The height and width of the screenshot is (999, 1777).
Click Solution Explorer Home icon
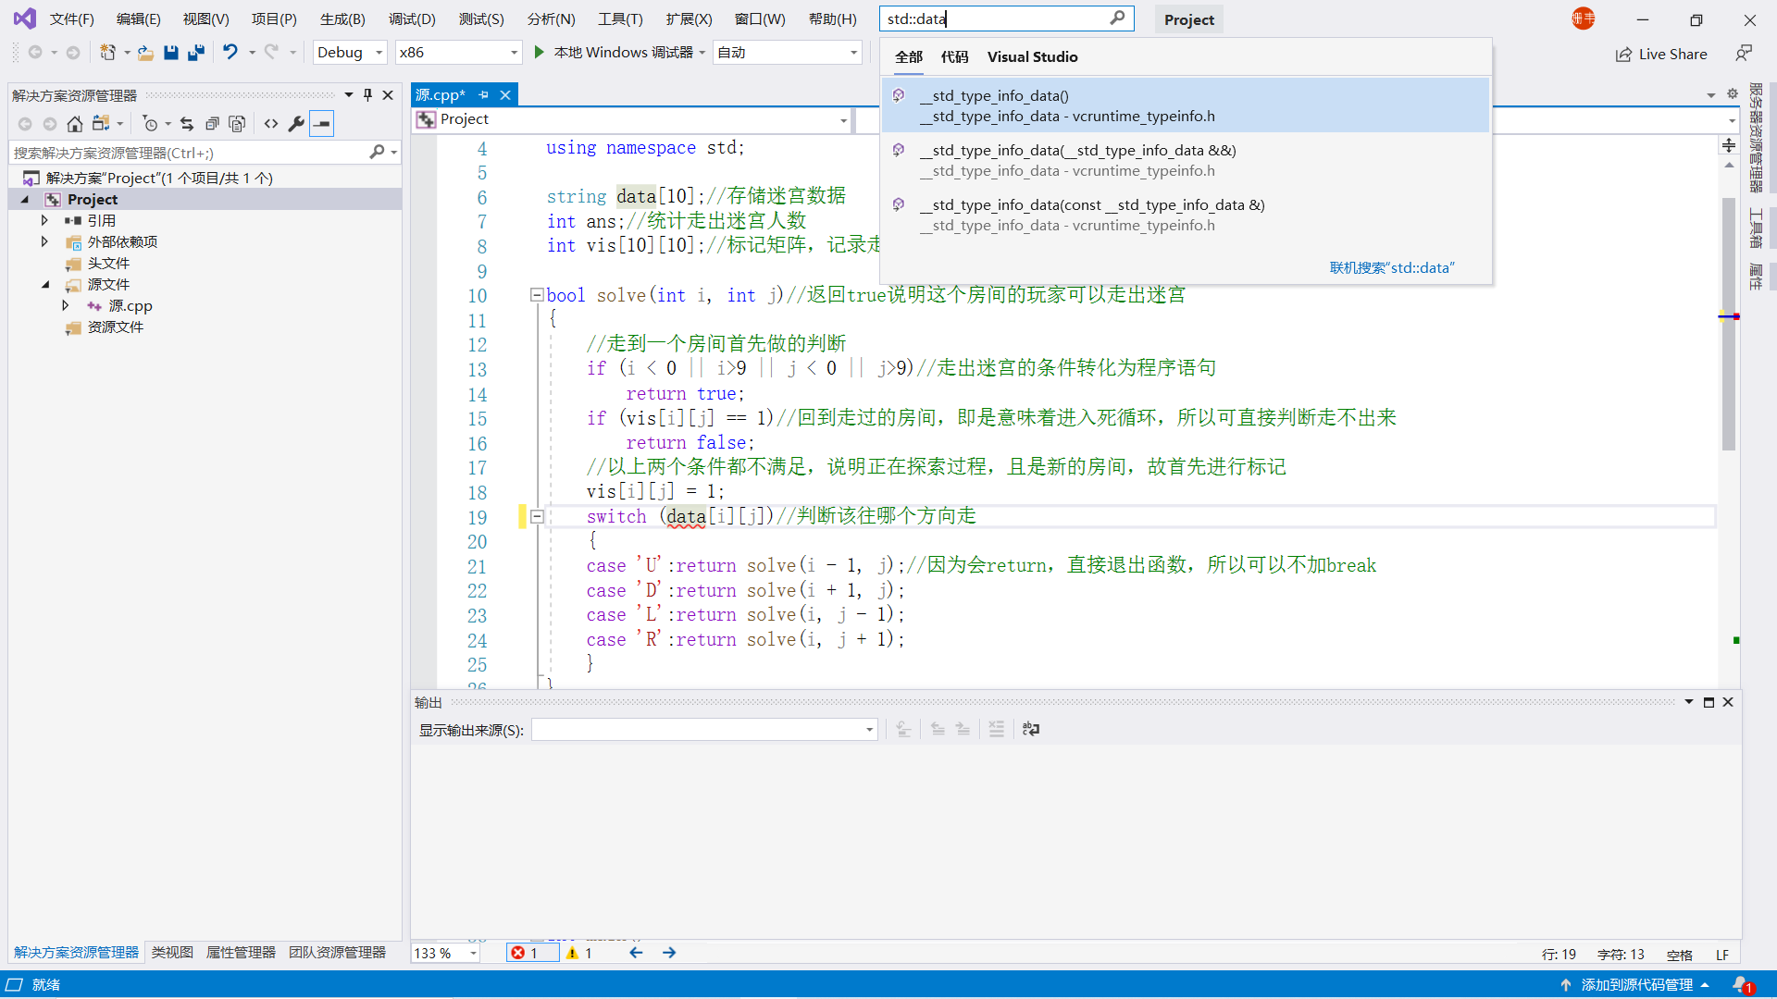(75, 123)
